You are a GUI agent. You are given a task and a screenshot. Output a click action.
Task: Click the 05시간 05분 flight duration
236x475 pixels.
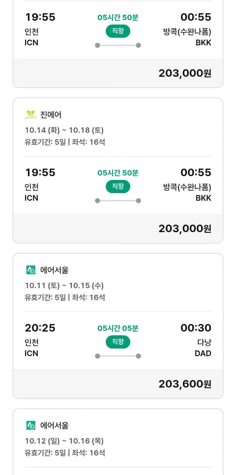tap(118, 328)
